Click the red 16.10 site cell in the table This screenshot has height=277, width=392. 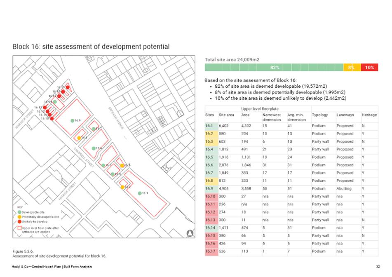(211, 197)
